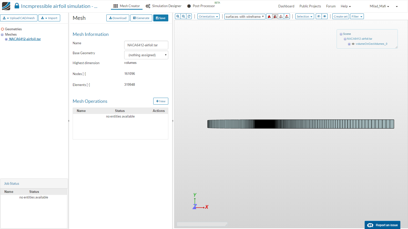Open the Upload CAD/mesh dropdown
The height and width of the screenshot is (229, 408).
click(19, 18)
